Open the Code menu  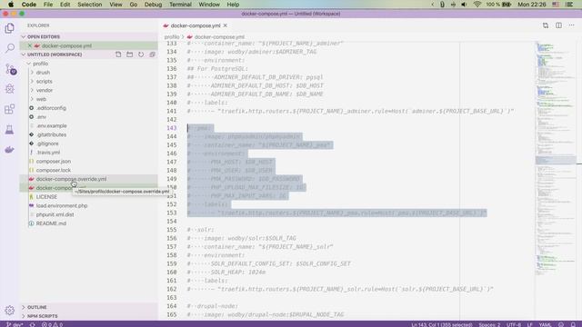point(28,5)
